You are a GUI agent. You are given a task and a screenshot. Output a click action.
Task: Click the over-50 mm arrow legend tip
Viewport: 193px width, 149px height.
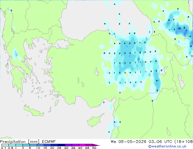pyautogui.click(x=96, y=145)
